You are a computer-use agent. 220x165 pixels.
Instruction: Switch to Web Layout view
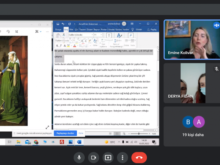pos(124,134)
